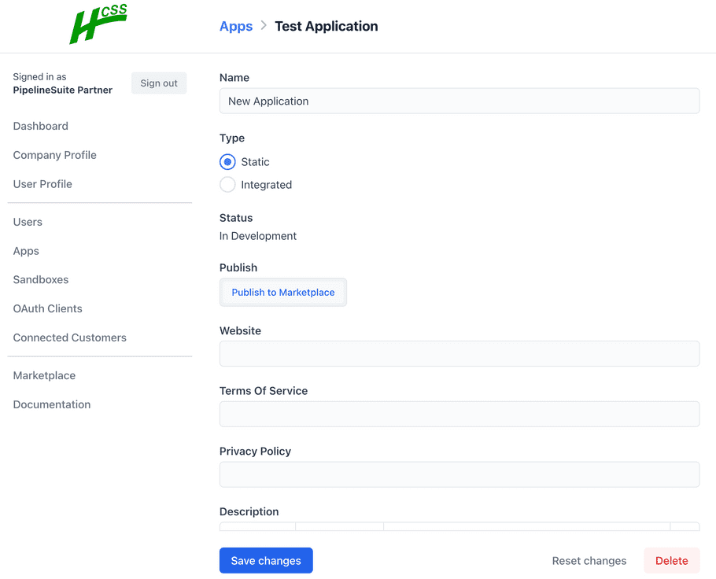Navigate to Company Profile
Image resolution: width=716 pixels, height=579 pixels.
click(54, 155)
